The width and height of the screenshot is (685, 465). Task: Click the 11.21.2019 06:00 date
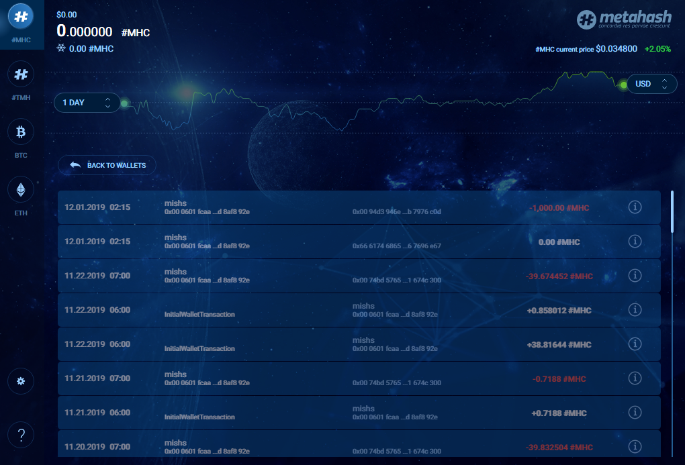click(97, 413)
